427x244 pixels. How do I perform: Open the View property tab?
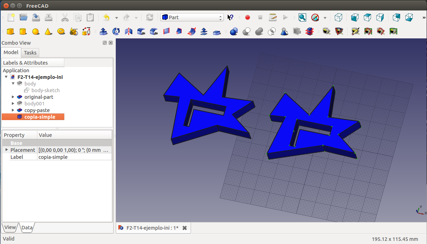(x=10, y=227)
